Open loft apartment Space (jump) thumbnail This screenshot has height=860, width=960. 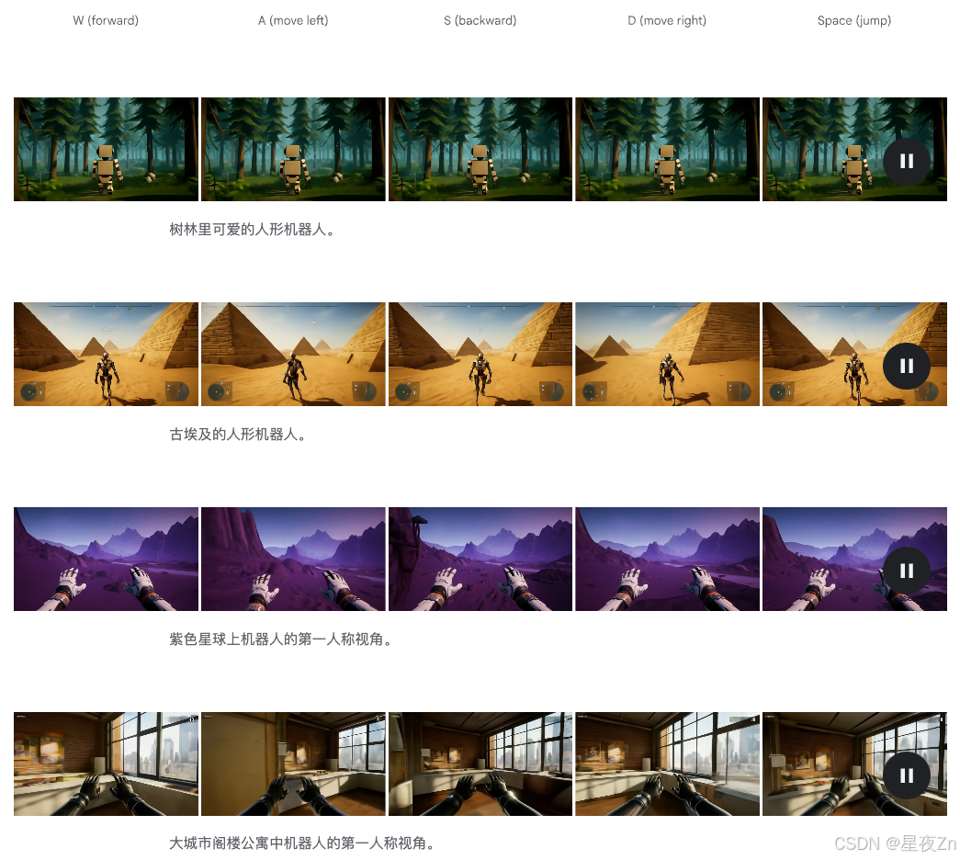[854, 764]
